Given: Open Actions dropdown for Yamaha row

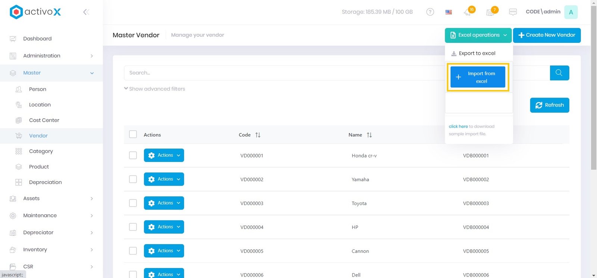Looking at the screenshot, I should (x=164, y=179).
